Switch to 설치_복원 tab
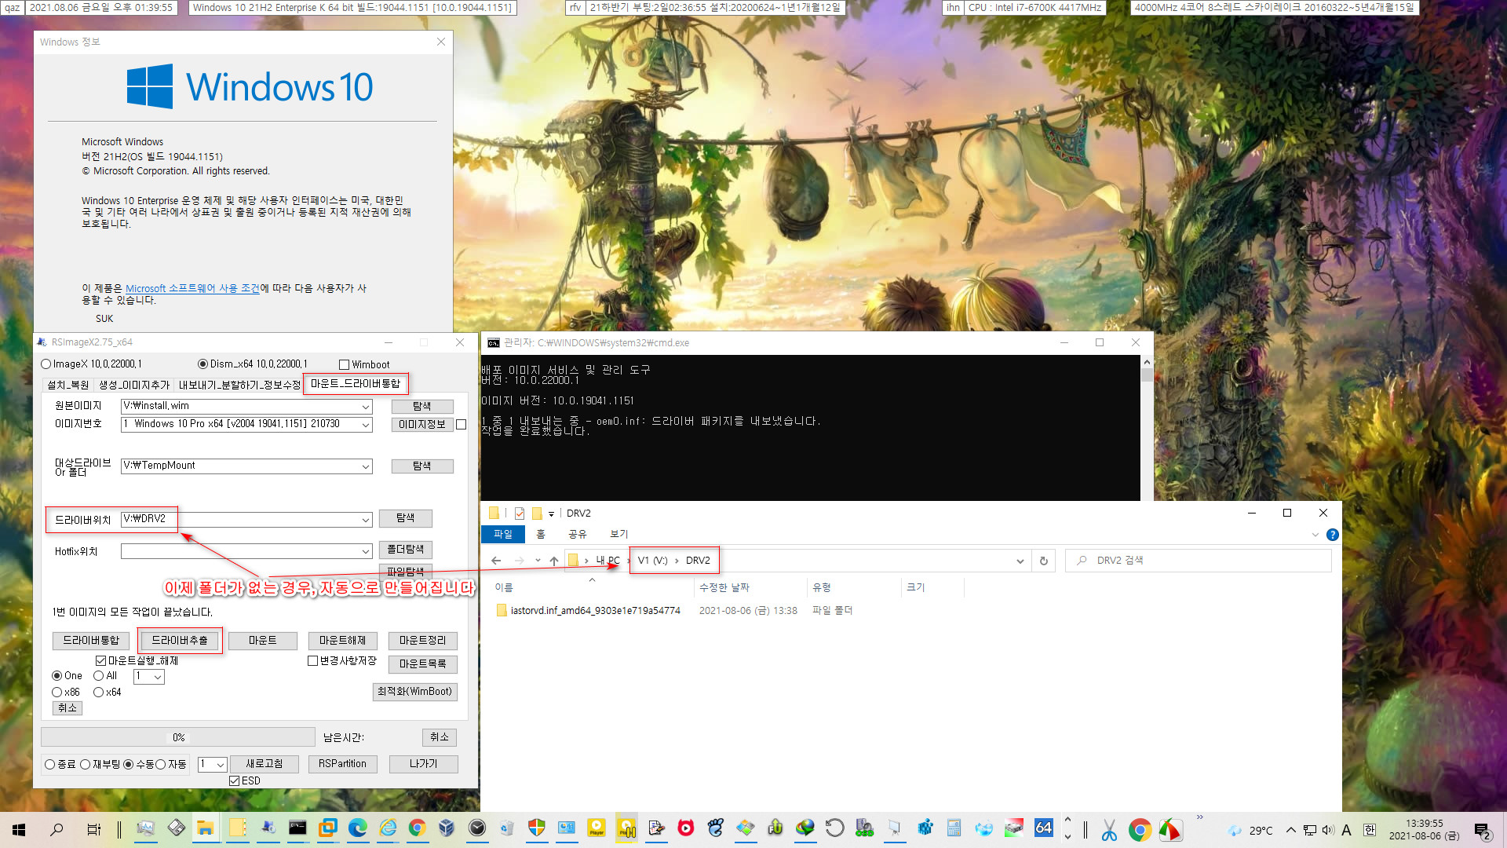The image size is (1507, 848). 68,385
